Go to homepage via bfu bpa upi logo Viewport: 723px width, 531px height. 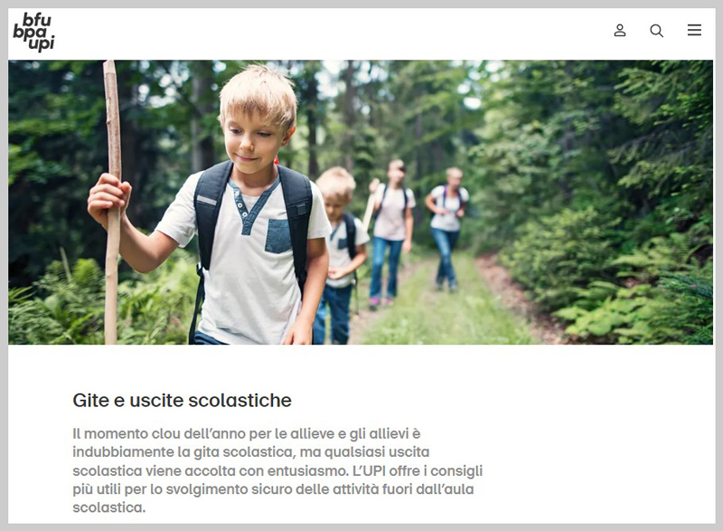[x=33, y=32]
